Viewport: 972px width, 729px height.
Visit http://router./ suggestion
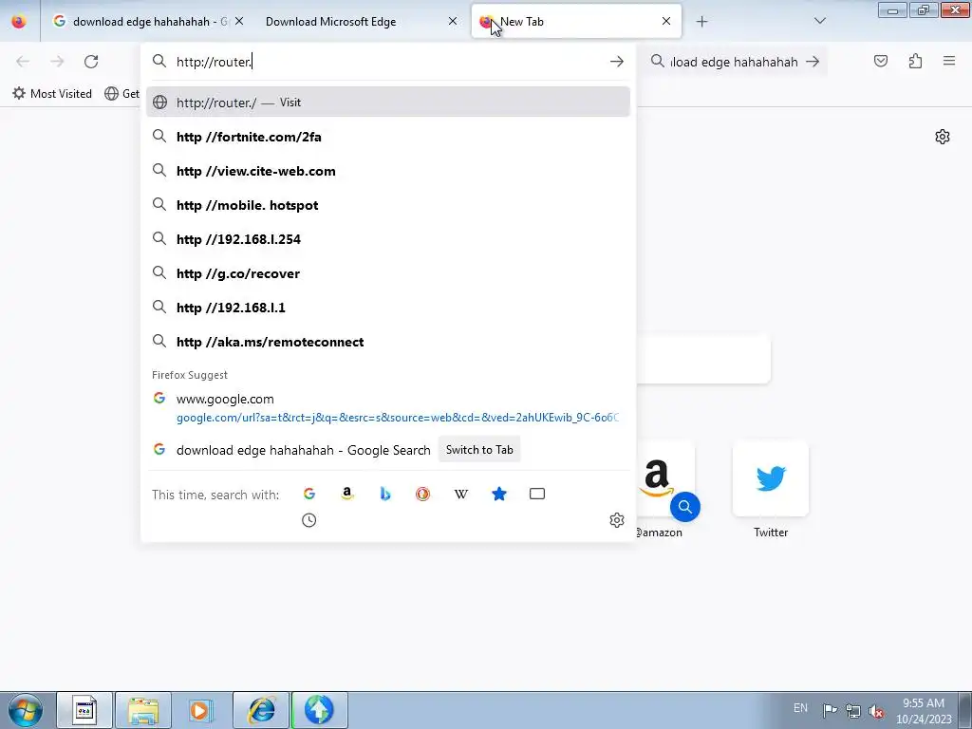[x=388, y=103]
